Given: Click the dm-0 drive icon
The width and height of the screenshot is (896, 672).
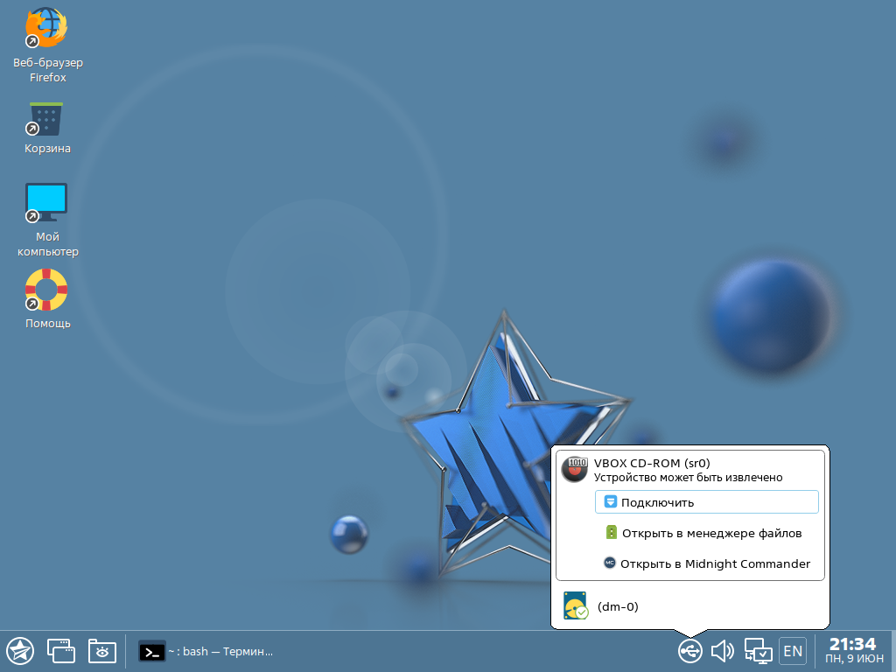Looking at the screenshot, I should click(x=575, y=605).
